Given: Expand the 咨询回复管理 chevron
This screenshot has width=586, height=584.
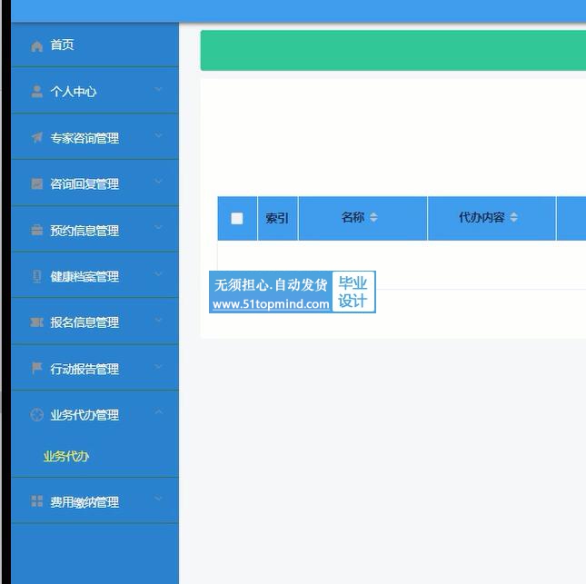Looking at the screenshot, I should (158, 182).
